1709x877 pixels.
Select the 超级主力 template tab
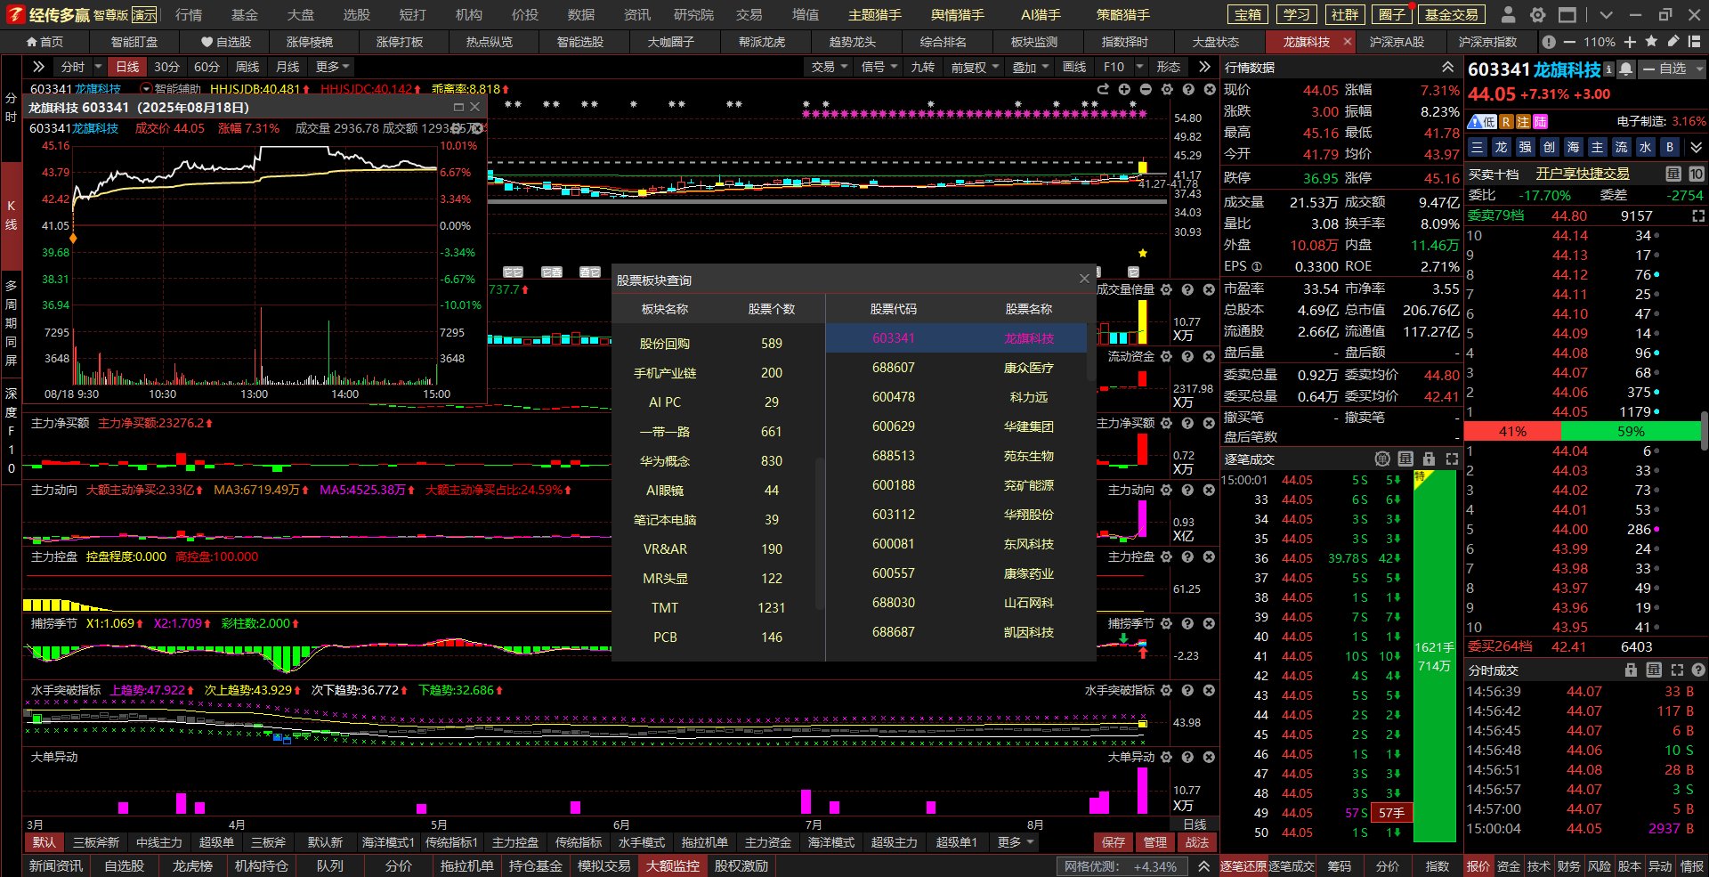coord(894,842)
